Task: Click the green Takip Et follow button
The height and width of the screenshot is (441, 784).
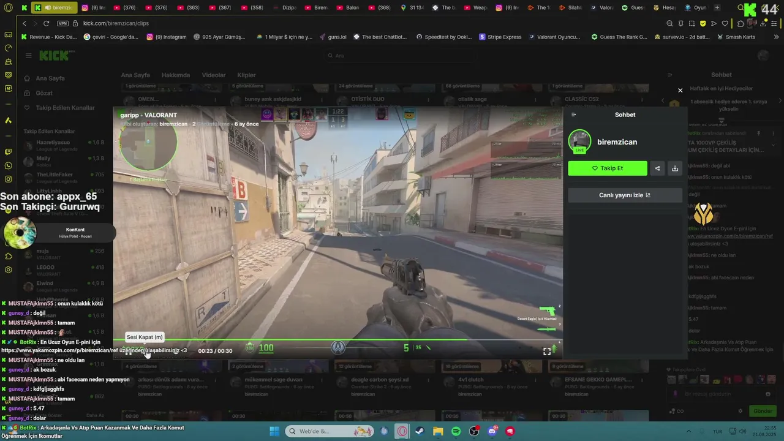Action: pyautogui.click(x=608, y=168)
